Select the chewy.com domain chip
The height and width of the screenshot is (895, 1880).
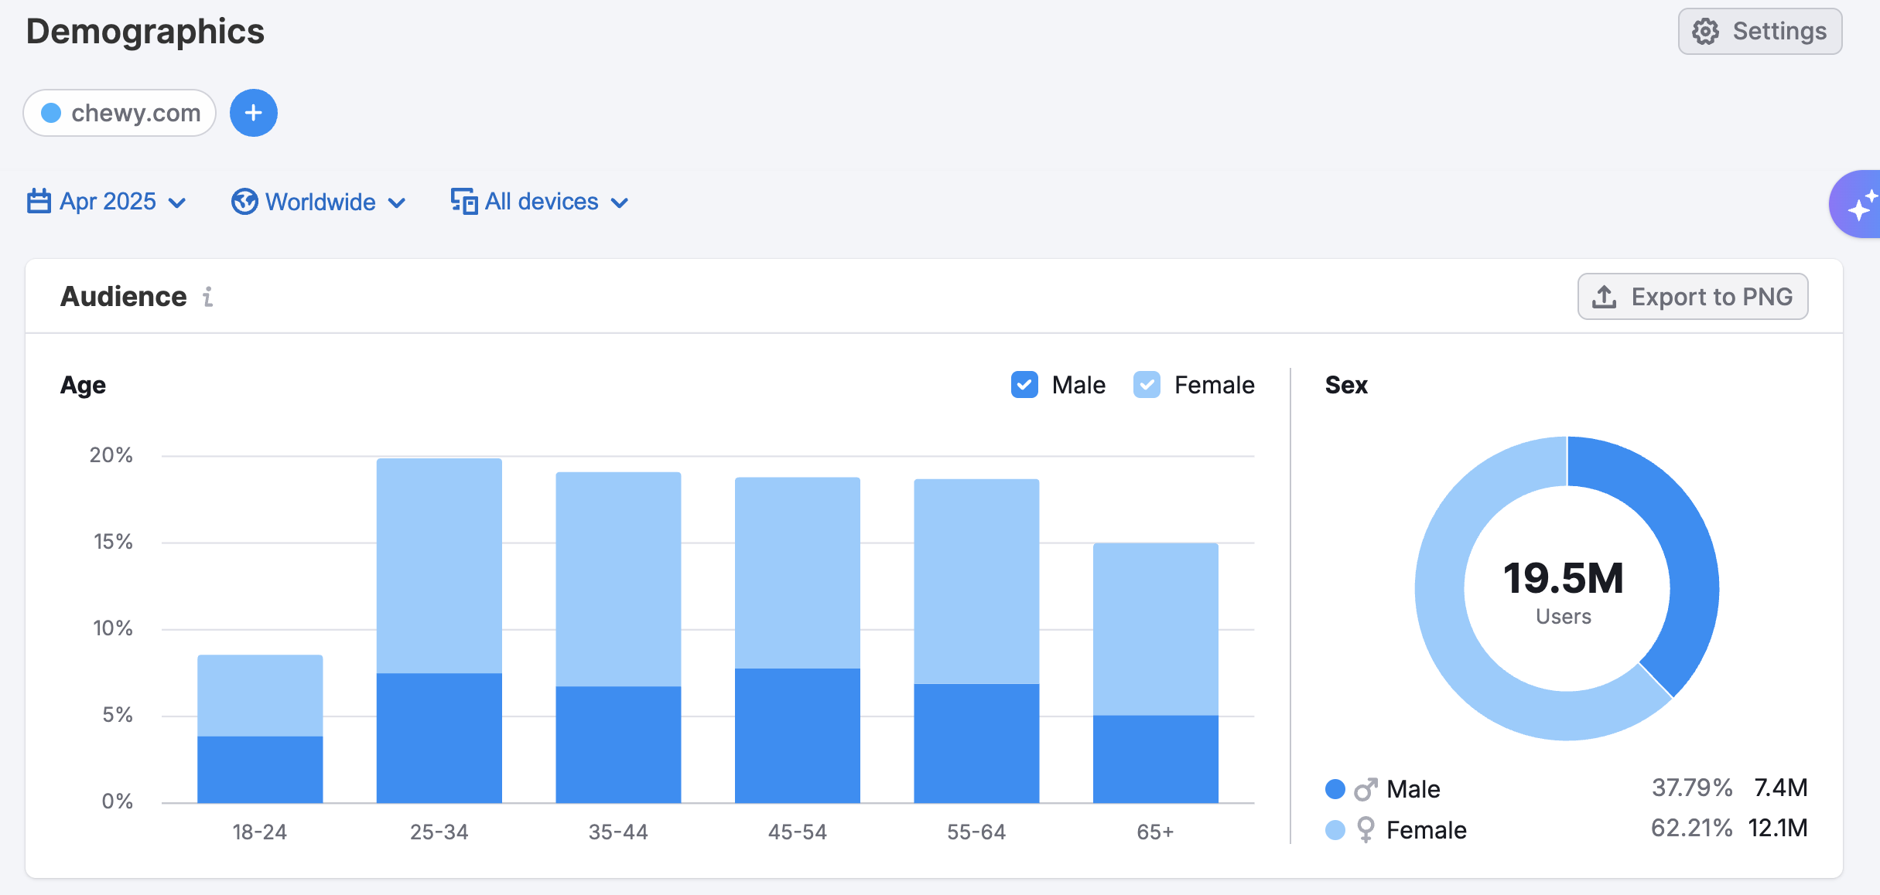[120, 113]
